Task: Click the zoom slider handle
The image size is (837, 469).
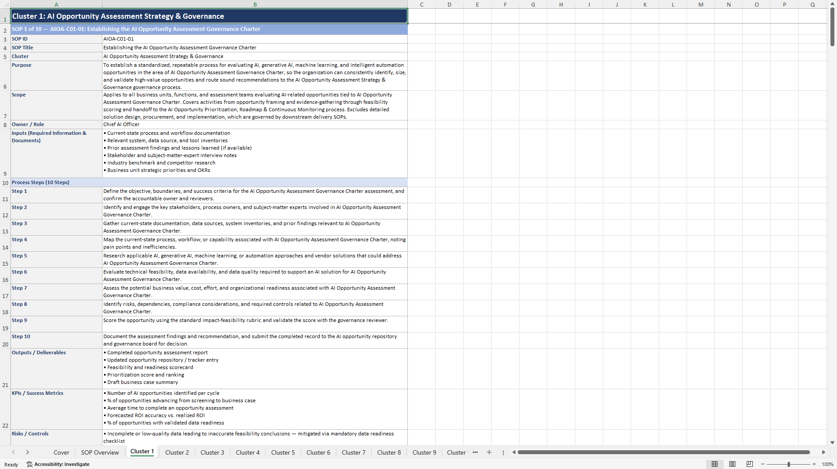Action: 789,464
